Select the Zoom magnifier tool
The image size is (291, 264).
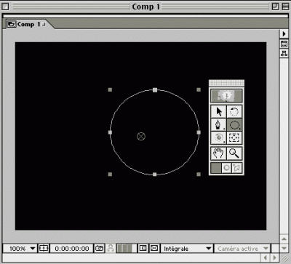(234, 153)
